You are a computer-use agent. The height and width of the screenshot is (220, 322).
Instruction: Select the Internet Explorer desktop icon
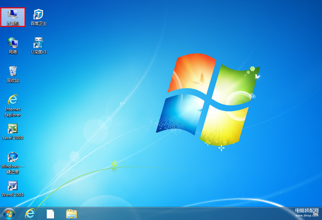pyautogui.click(x=13, y=106)
